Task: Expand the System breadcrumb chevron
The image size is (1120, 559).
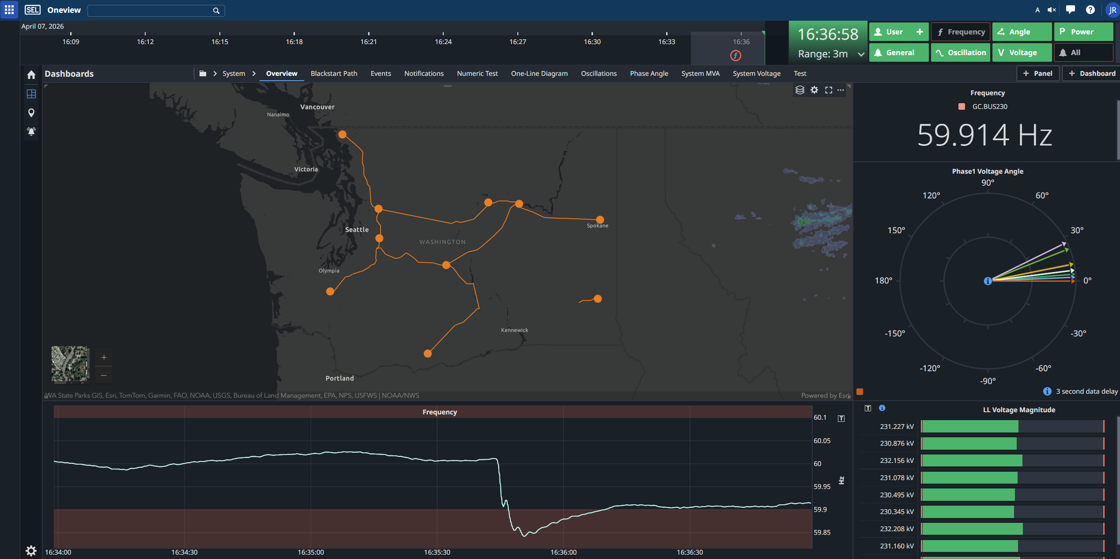Action: tap(254, 74)
